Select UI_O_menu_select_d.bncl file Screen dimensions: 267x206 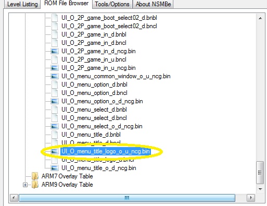[94, 118]
